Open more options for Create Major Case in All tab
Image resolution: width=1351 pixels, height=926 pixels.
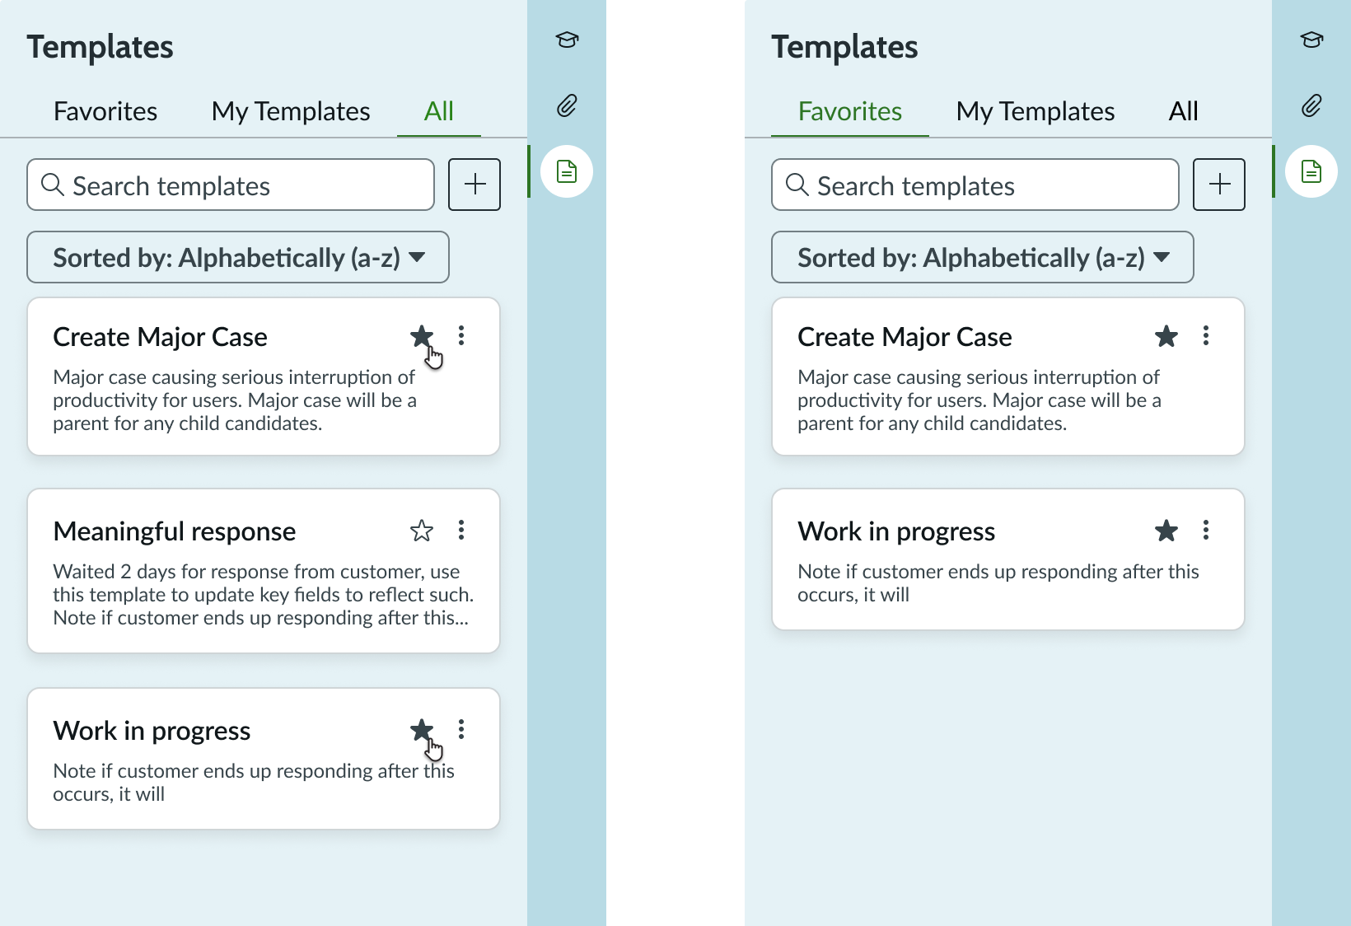click(461, 335)
